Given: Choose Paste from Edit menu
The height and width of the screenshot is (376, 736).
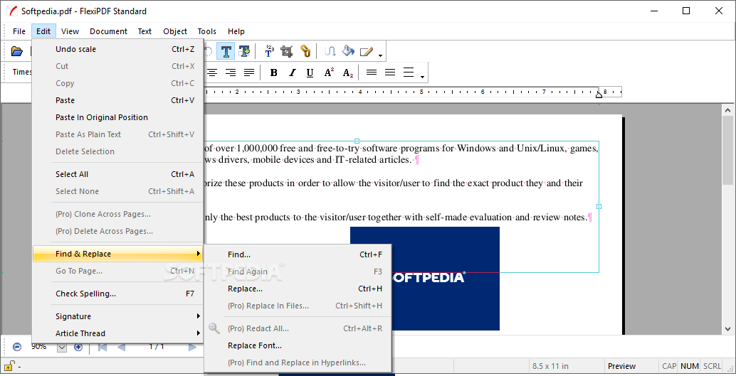Looking at the screenshot, I should click(x=118, y=100).
